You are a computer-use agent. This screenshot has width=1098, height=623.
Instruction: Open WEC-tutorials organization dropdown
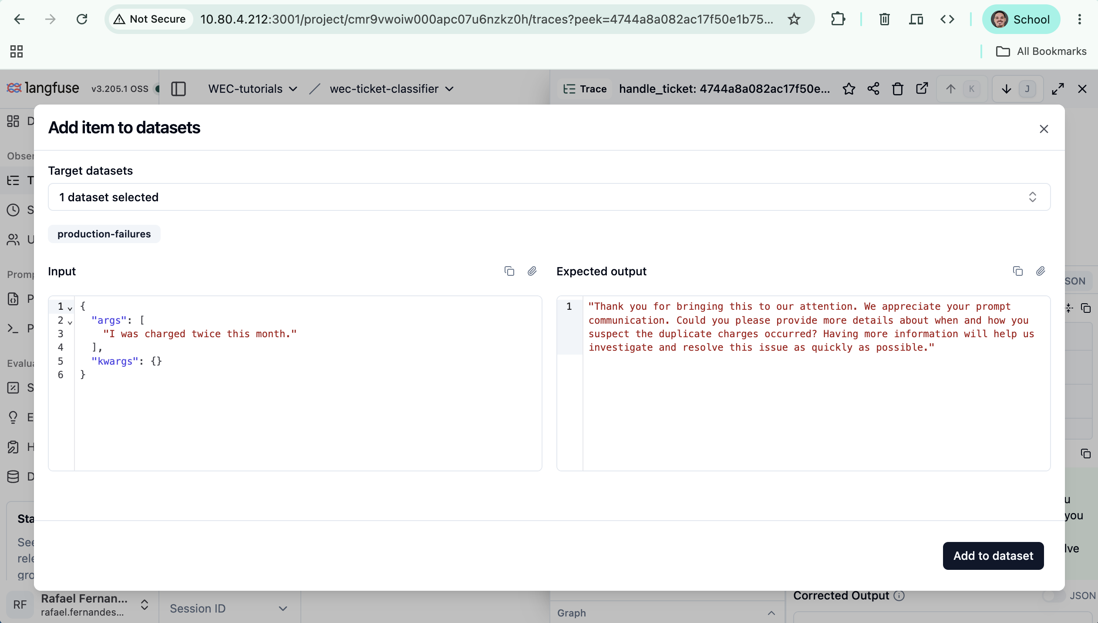[x=253, y=89]
